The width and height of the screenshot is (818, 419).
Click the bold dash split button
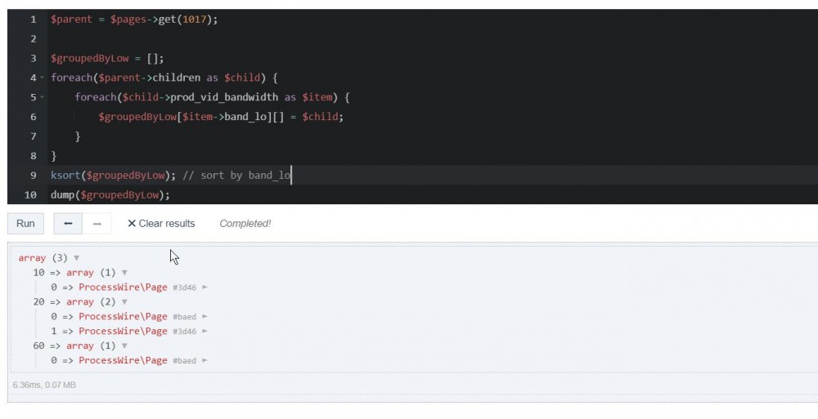click(x=68, y=224)
